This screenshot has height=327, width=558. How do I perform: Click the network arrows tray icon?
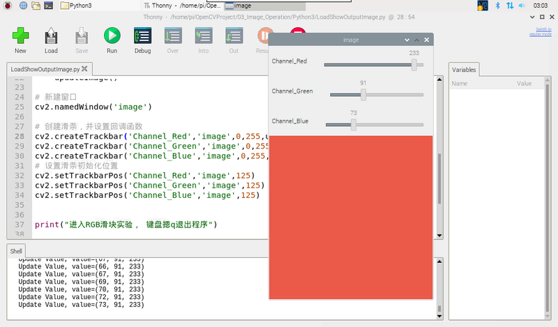point(510,6)
